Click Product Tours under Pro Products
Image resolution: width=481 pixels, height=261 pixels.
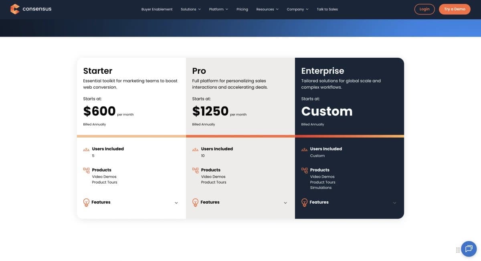point(214,182)
